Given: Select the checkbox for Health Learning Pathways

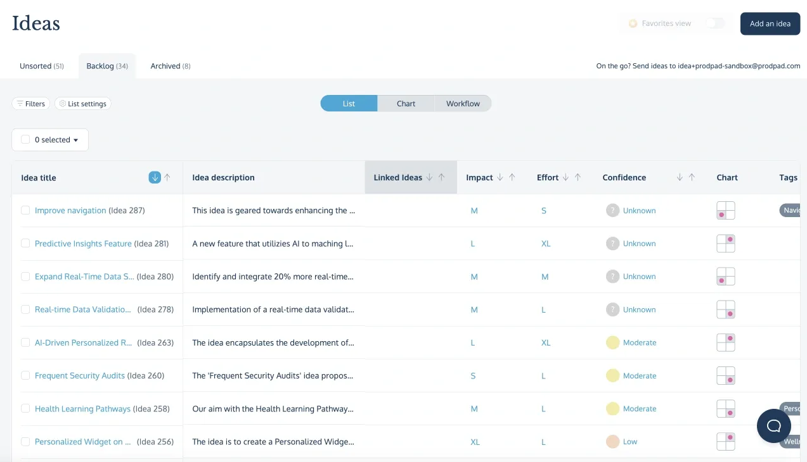Looking at the screenshot, I should click(25, 408).
